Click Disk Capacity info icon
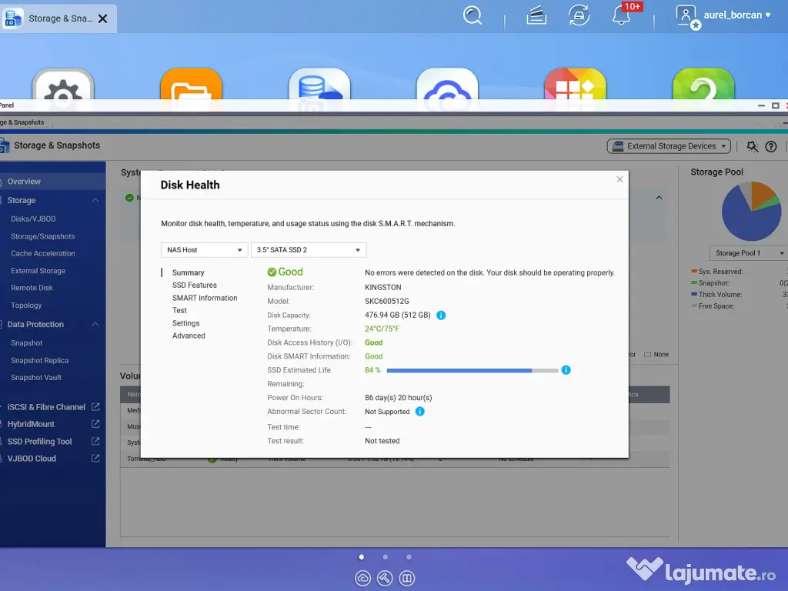Viewport: 788px width, 591px height. click(441, 315)
